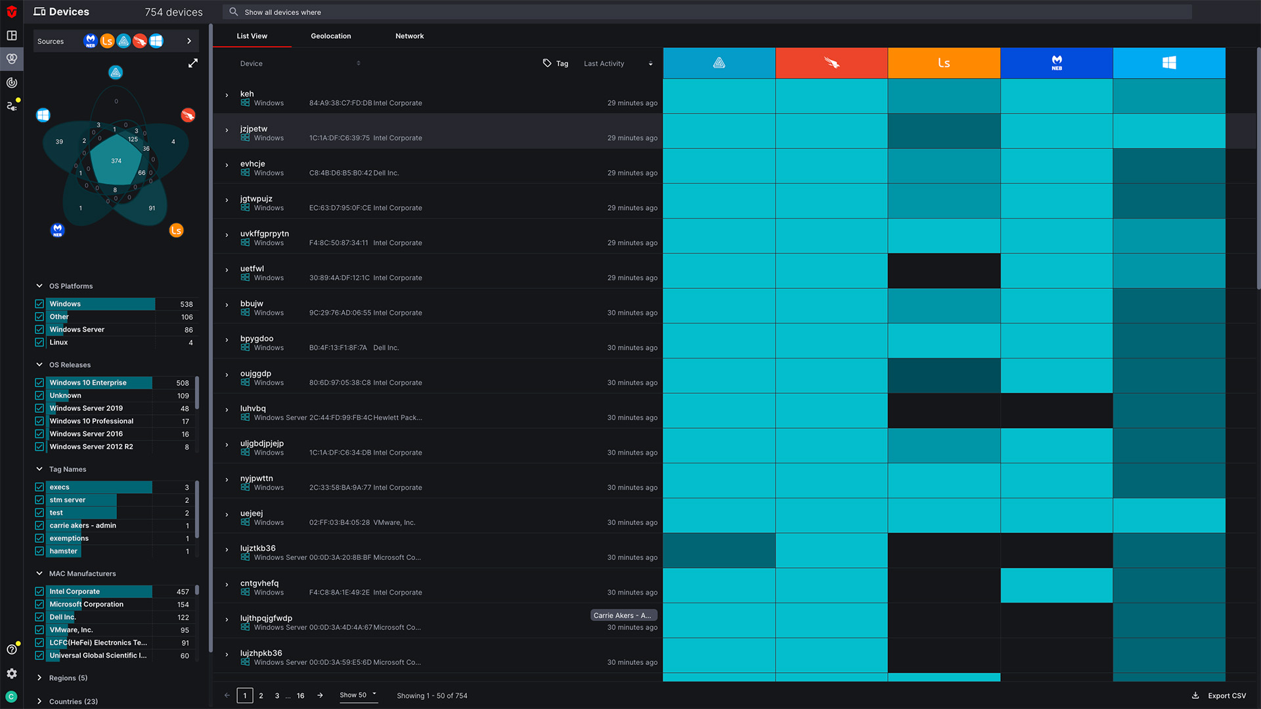Click the Tag label icon column
Viewport: 1261px width, 709px height.
click(x=556, y=64)
